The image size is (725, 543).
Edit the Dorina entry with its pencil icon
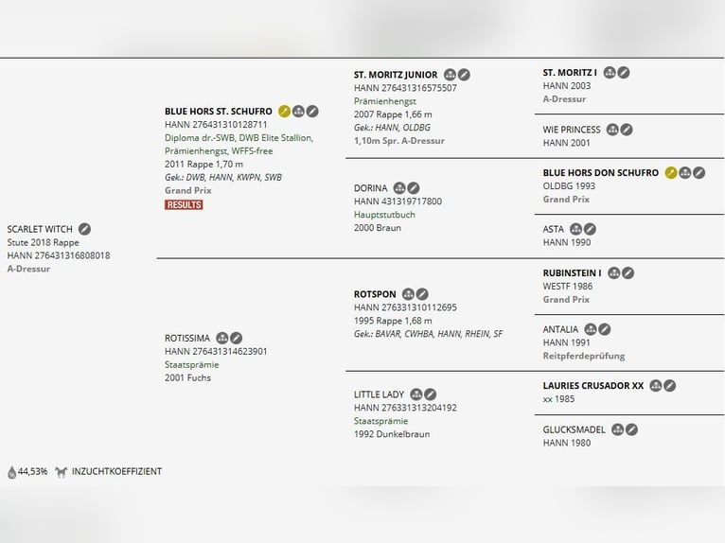pos(414,188)
